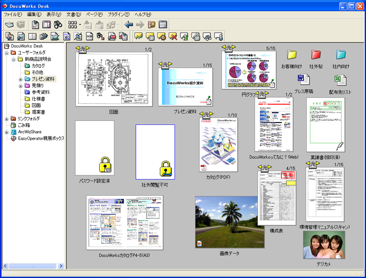
Task: Open the thumbnail view mode dropdown arrow
Action: coord(80,25)
